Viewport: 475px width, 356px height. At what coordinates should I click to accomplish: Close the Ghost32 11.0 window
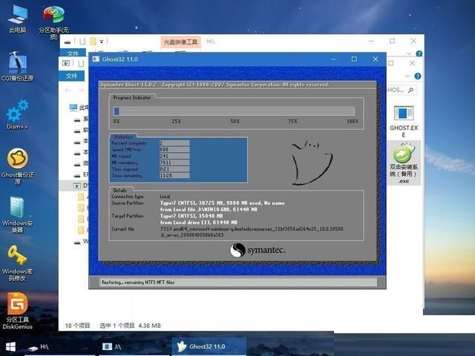[376, 59]
